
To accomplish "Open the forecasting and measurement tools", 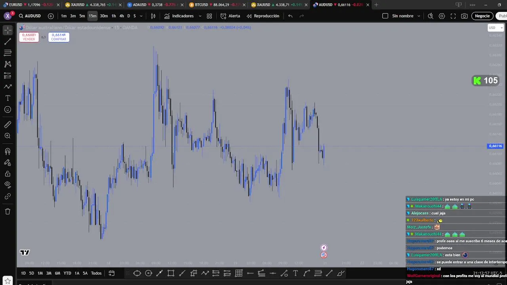I will tap(8, 75).
